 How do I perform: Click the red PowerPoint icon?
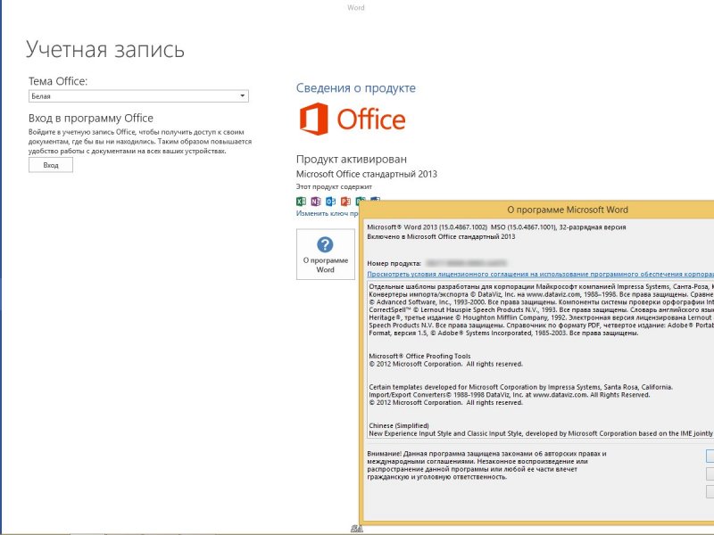point(345,202)
